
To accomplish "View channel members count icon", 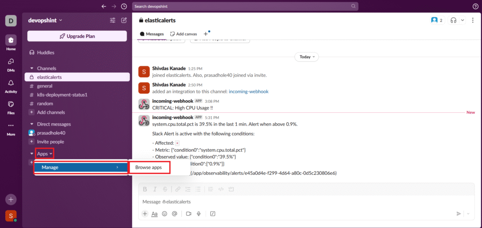I will click(x=437, y=20).
